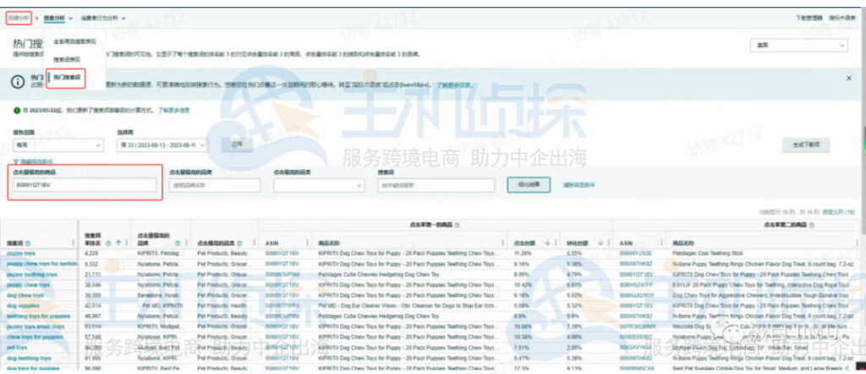Click rank value 21,711 cell
This screenshot has width=866, height=374.
tap(93, 274)
